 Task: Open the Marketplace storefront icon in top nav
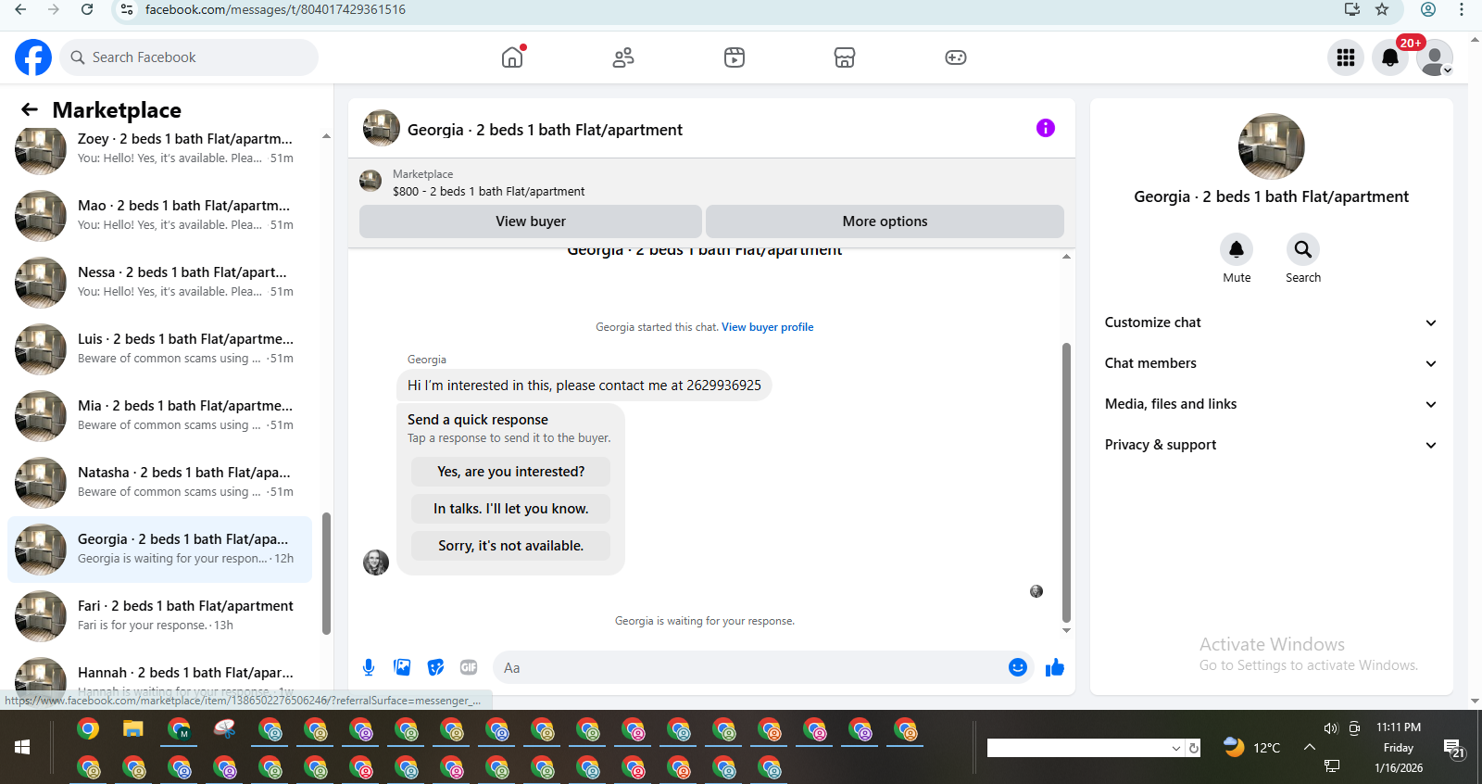[x=845, y=57]
